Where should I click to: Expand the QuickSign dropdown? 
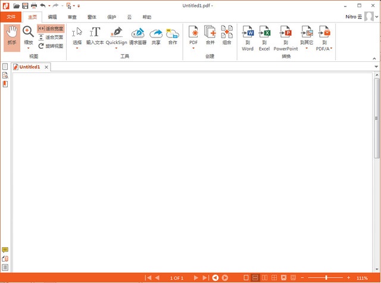(117, 48)
